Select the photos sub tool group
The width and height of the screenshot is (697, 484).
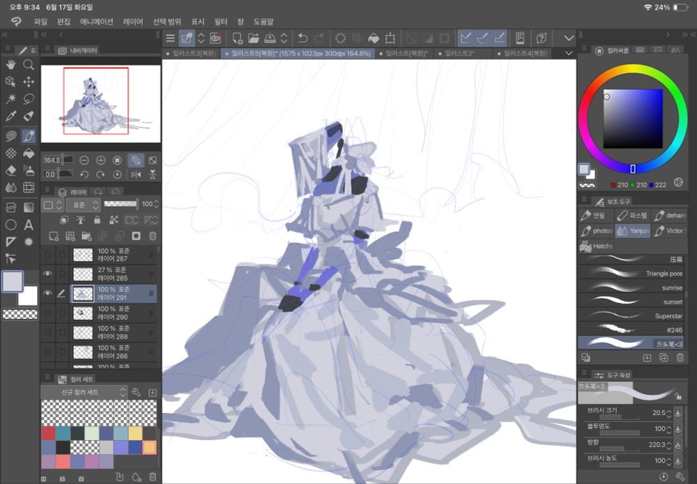596,231
